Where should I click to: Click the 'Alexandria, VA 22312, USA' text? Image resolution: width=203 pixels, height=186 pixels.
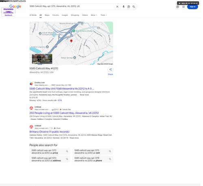point(41,72)
